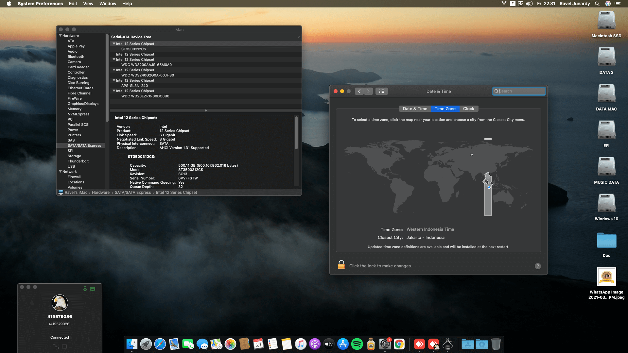Image resolution: width=628 pixels, height=353 pixels.
Task: Collapse the chipset containing APS-SL3N-240
Action: (x=114, y=80)
